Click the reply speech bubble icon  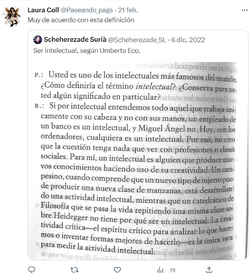[x=31, y=269]
